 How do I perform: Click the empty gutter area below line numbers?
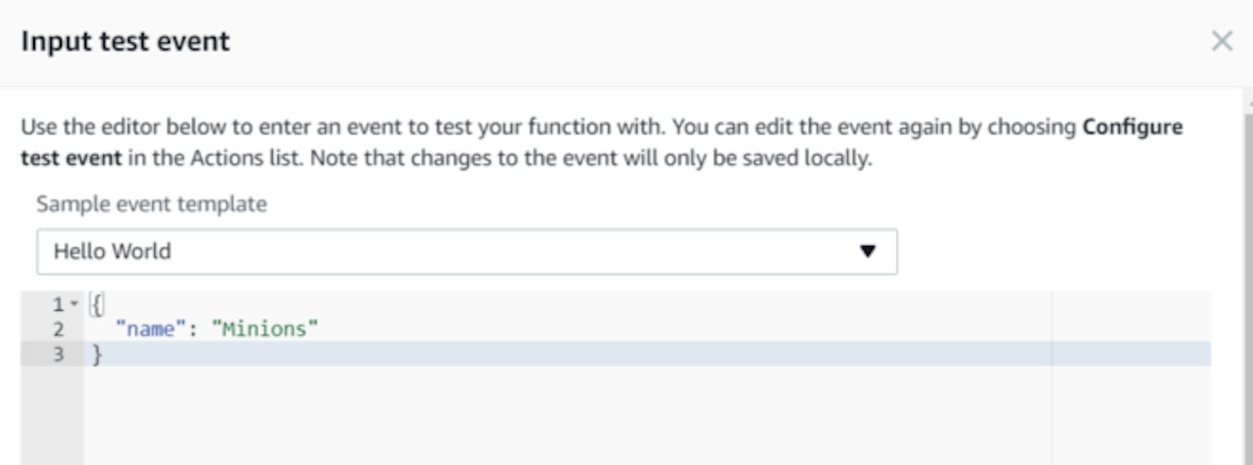click(x=52, y=415)
